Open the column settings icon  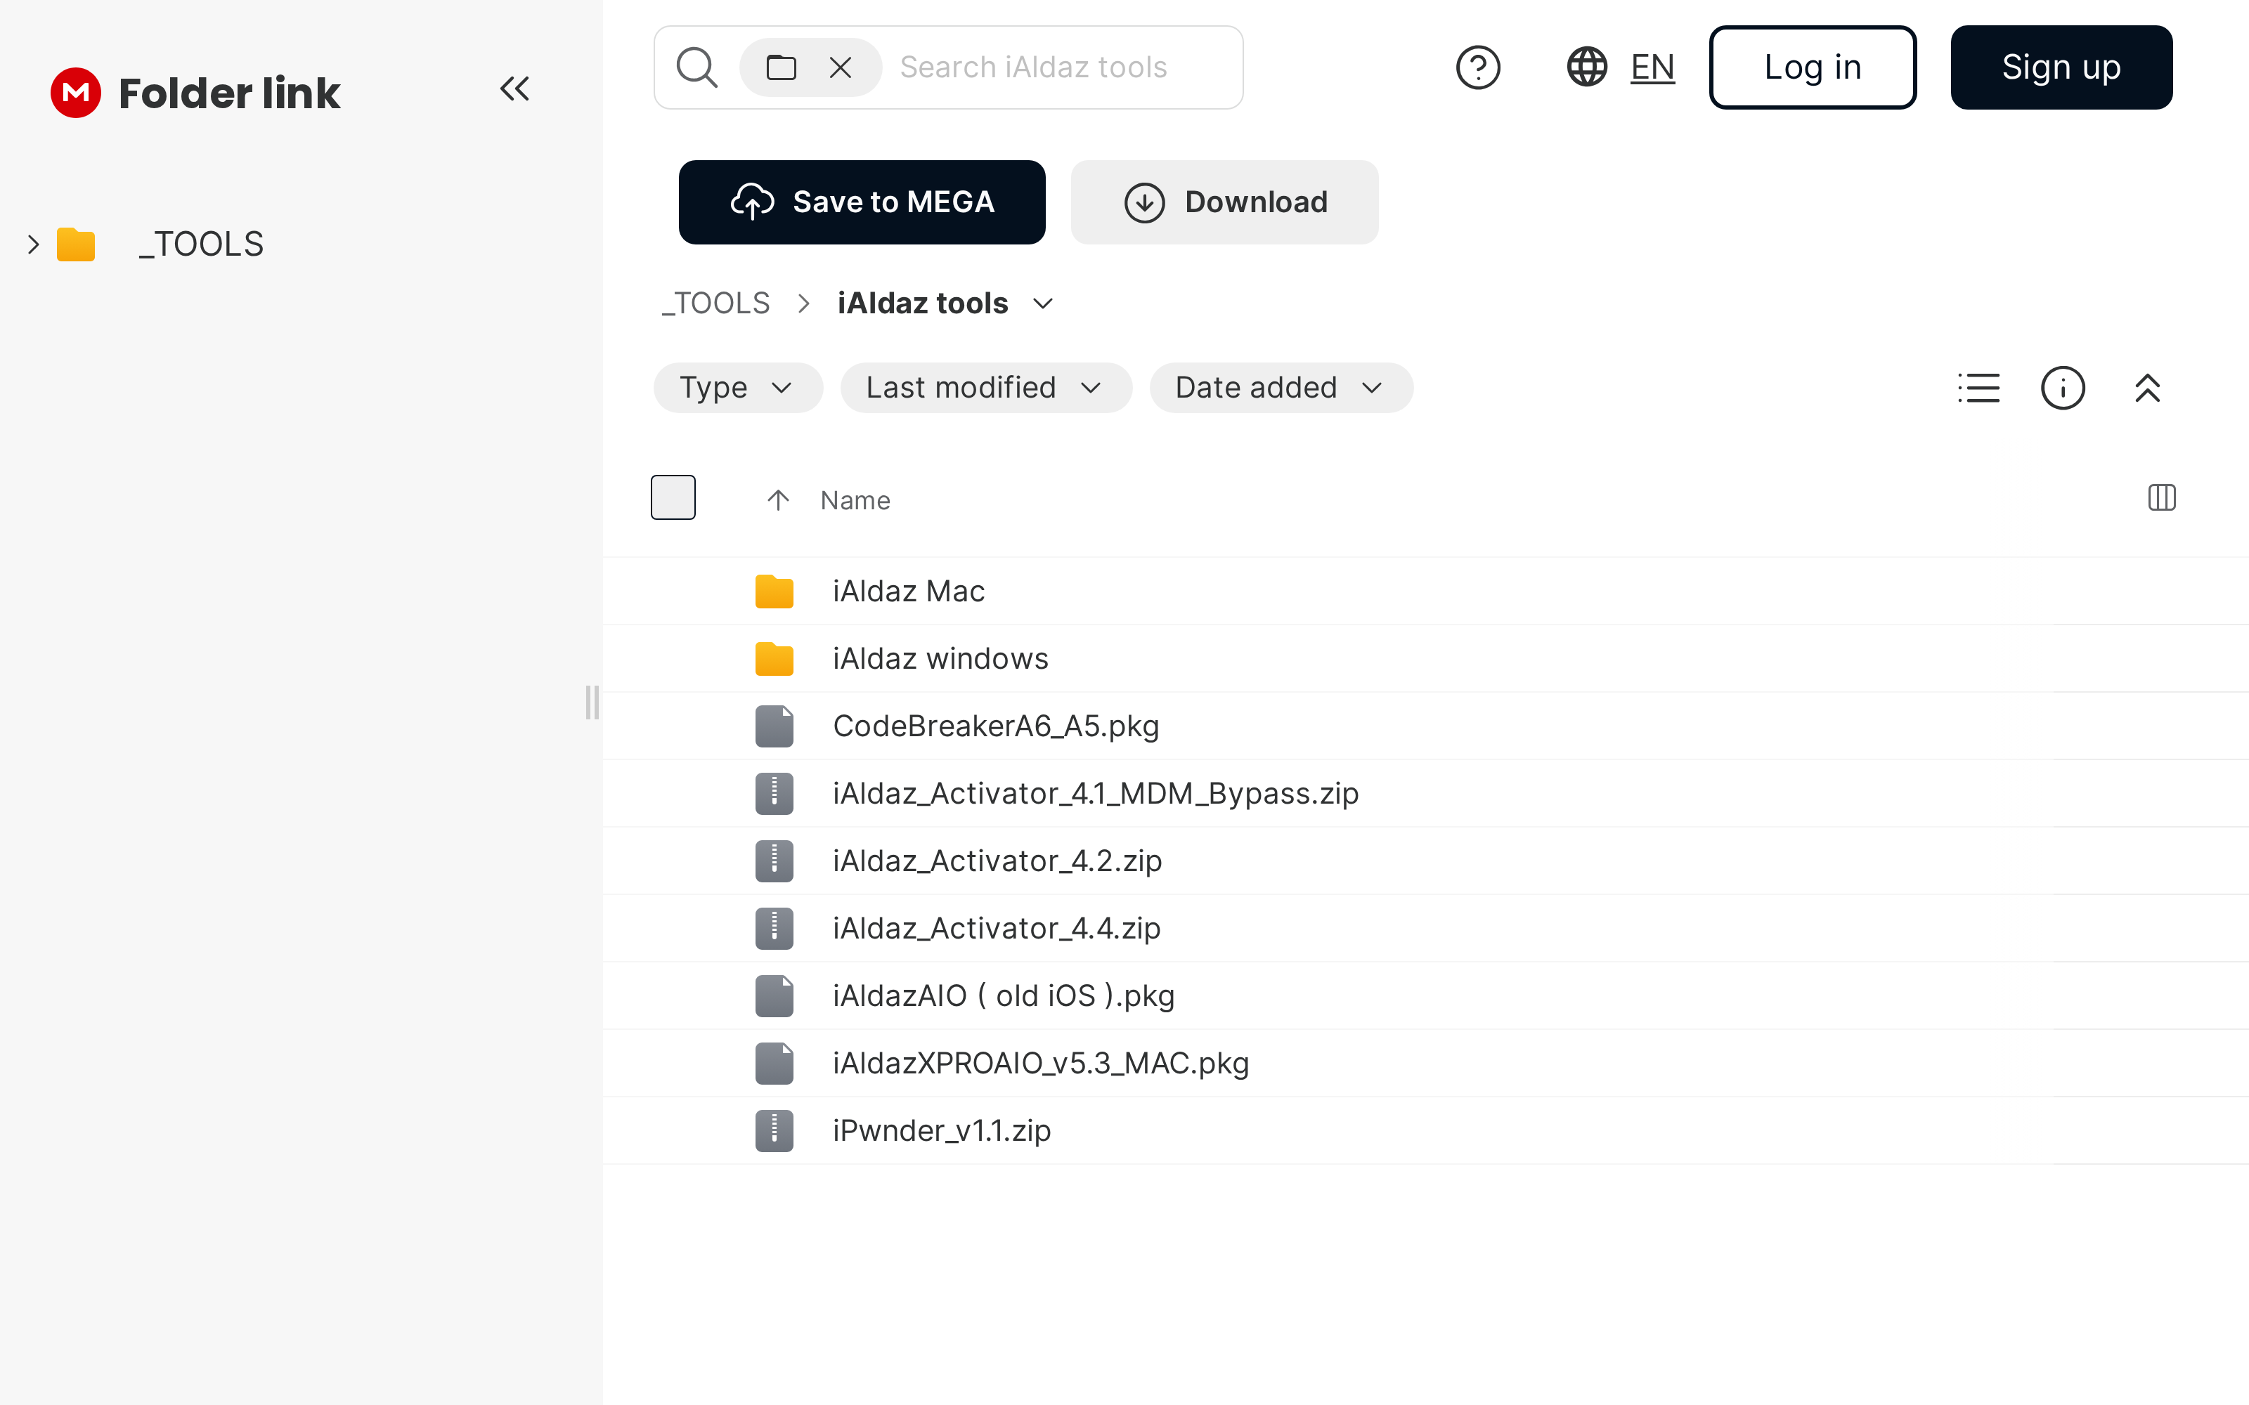(2162, 498)
